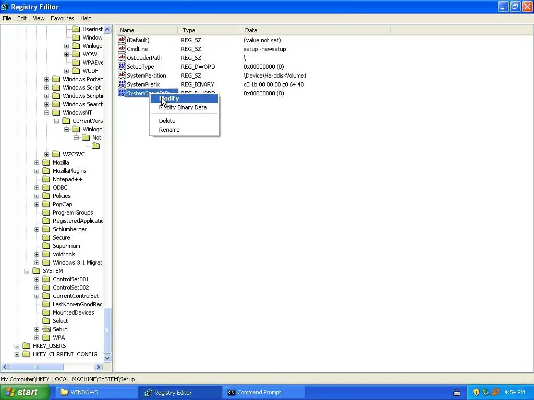The height and width of the screenshot is (400, 534).
Task: Click the WPA folder icon
Action: coord(46,337)
